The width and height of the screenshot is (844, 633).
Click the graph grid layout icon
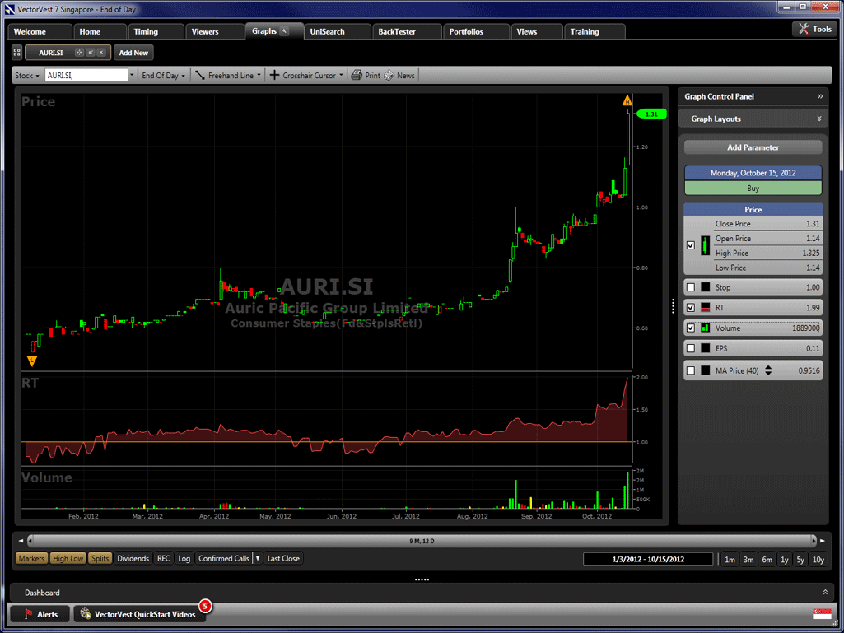16,53
